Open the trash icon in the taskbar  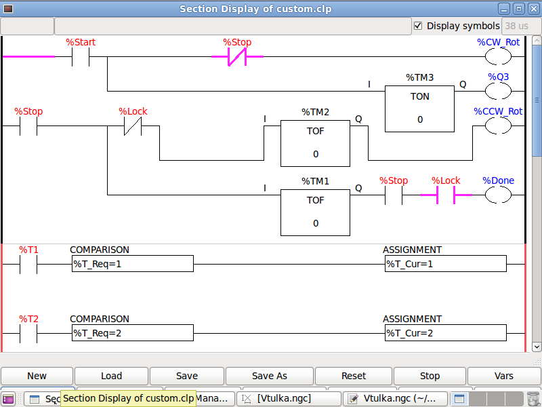(x=533, y=399)
